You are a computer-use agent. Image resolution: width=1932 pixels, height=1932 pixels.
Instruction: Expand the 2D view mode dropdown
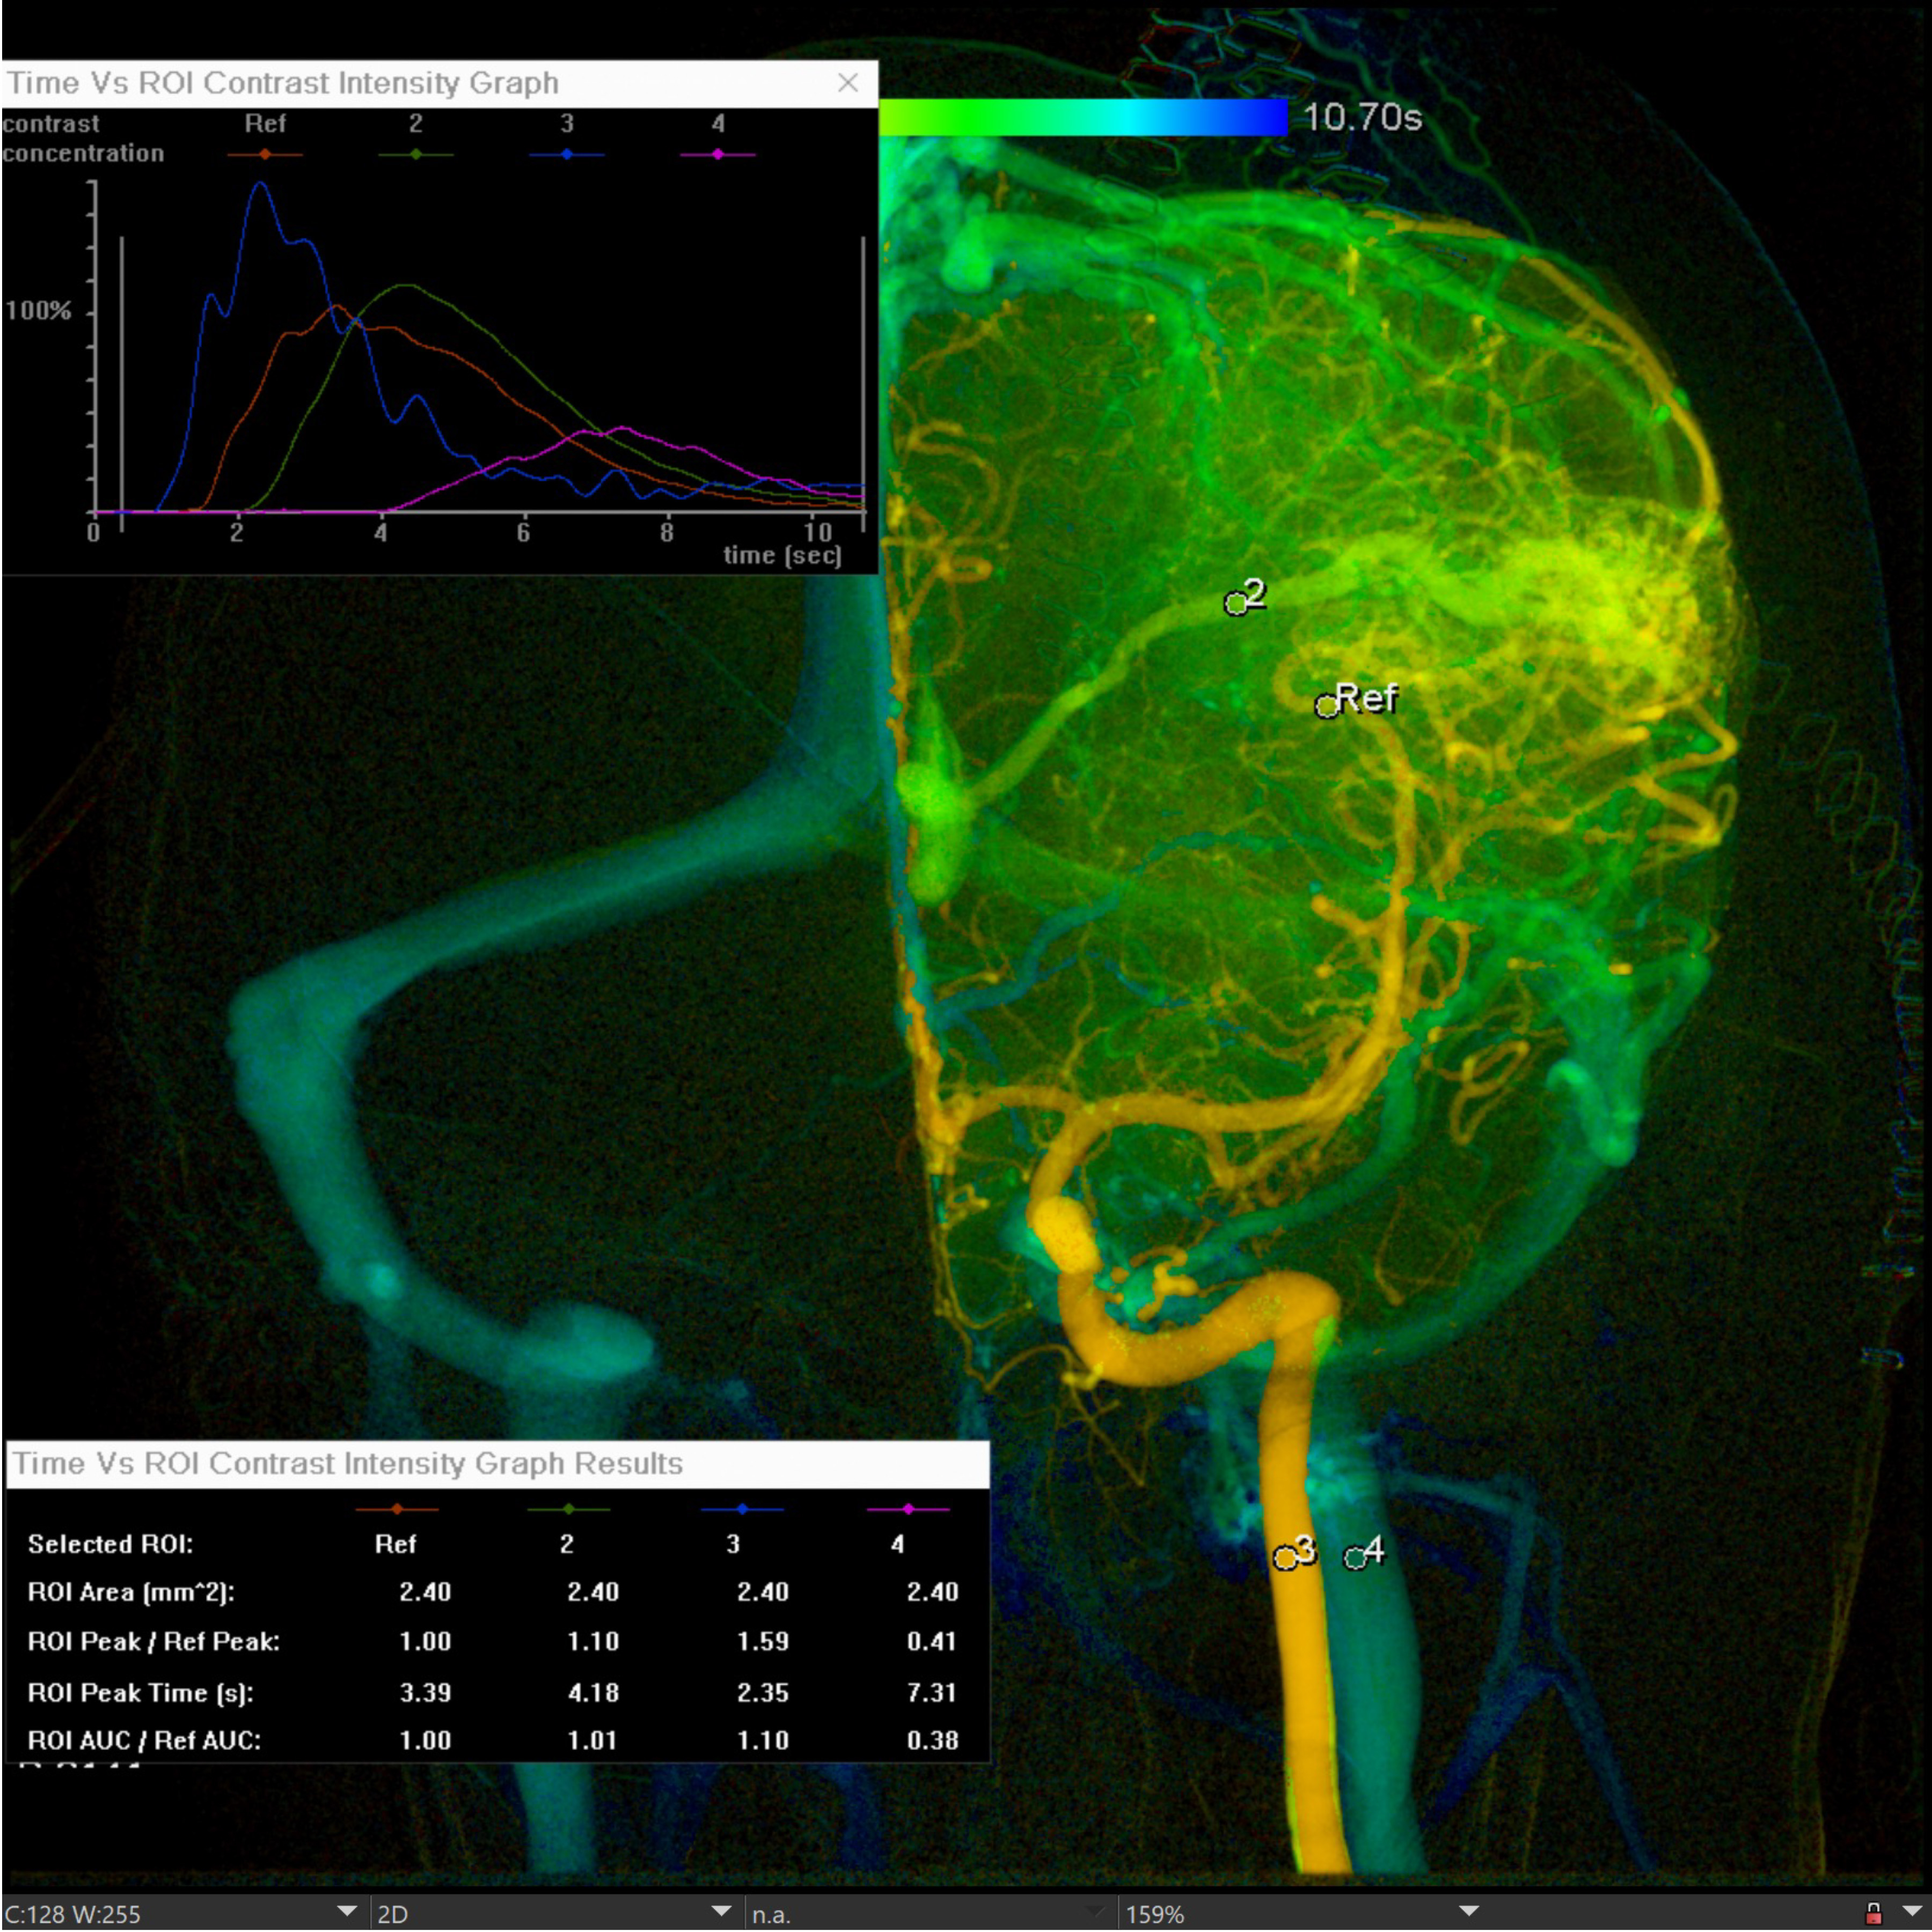[720, 1911]
